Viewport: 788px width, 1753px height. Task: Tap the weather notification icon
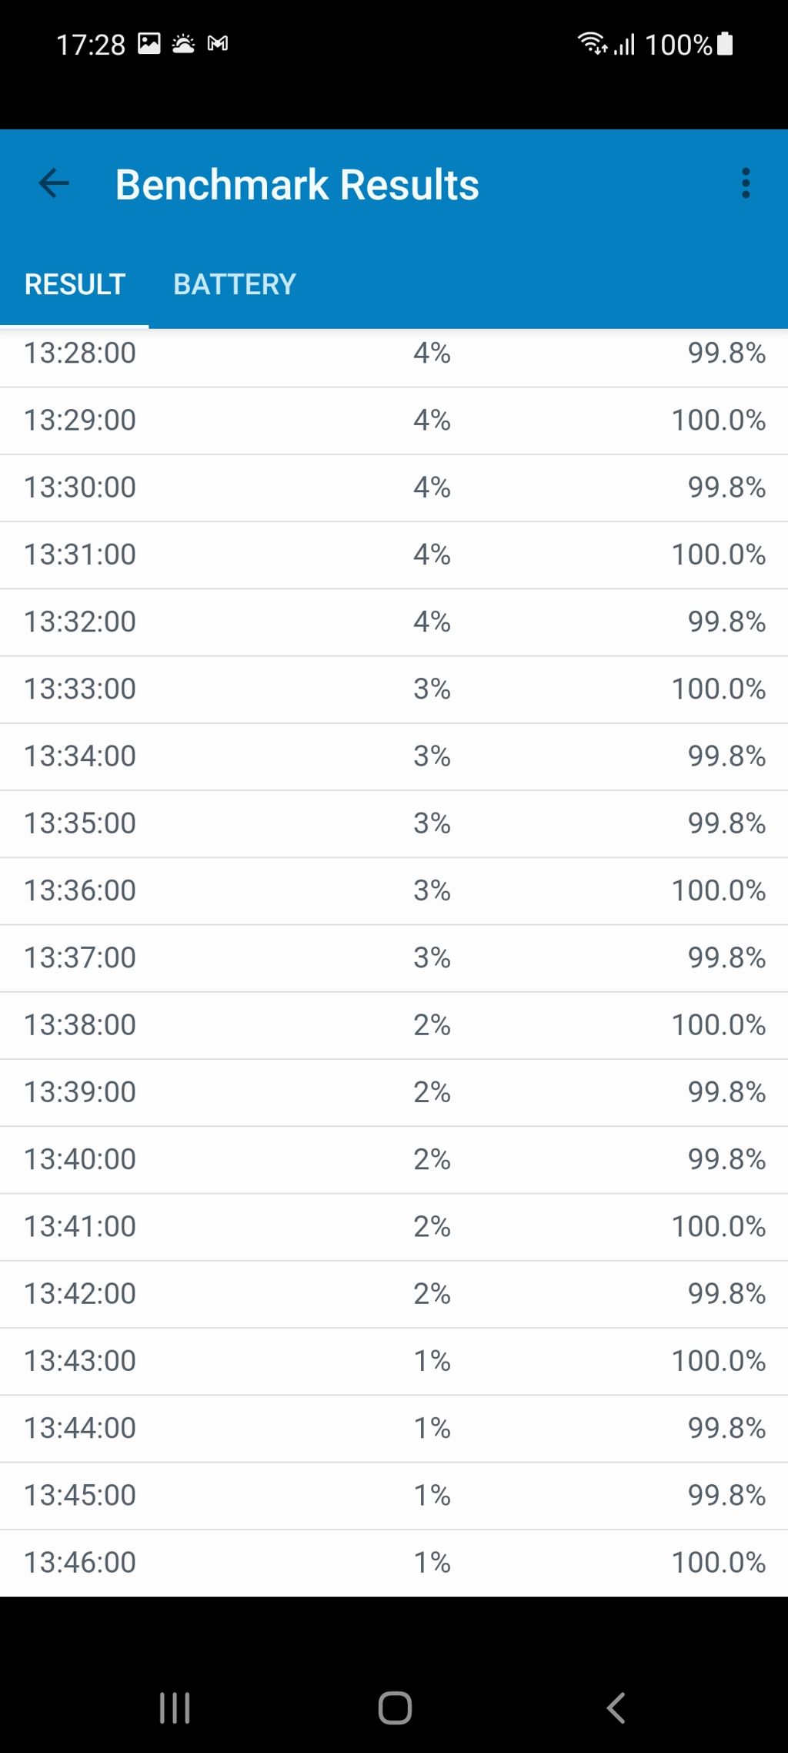[x=183, y=43]
